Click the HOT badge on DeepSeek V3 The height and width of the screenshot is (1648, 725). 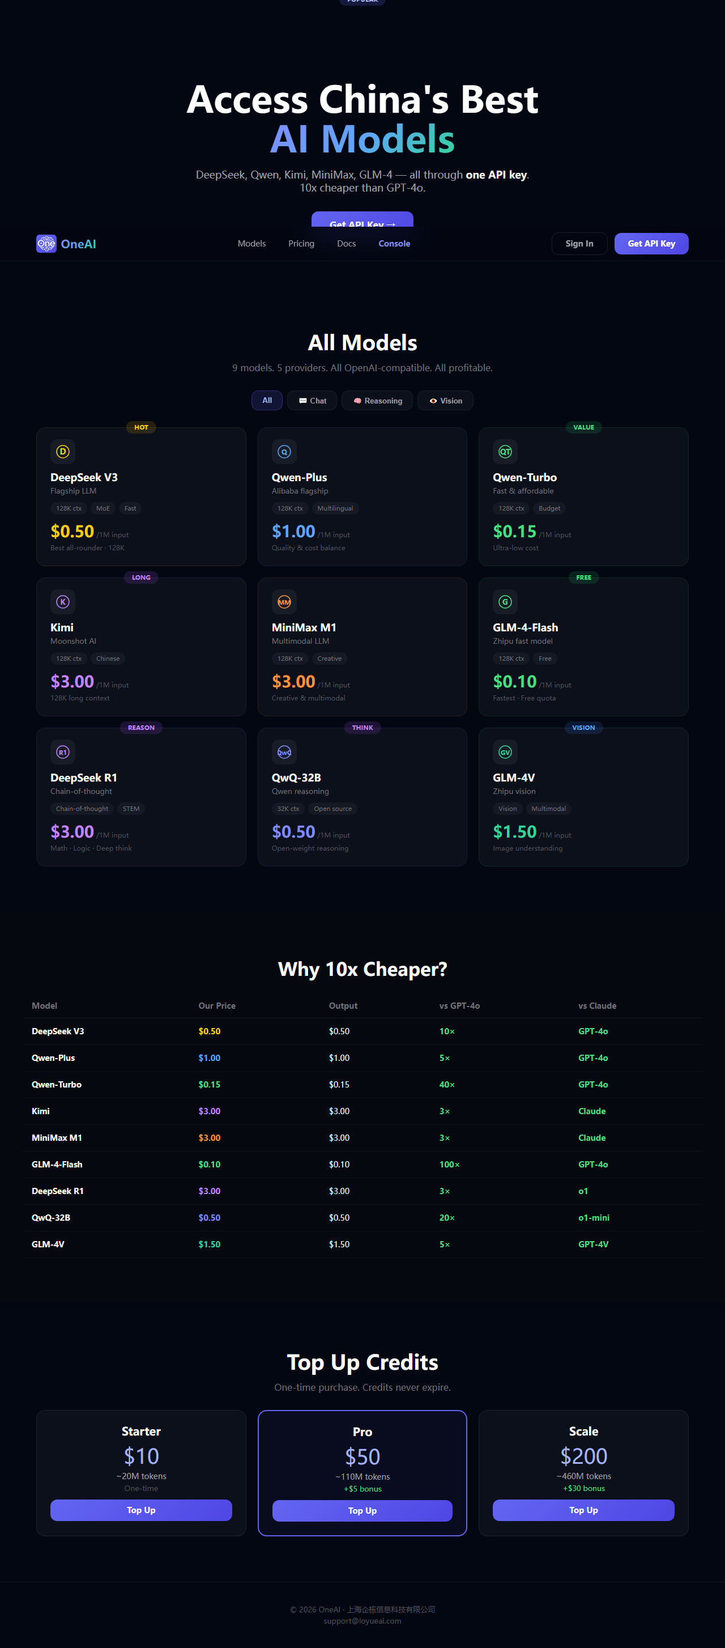click(141, 427)
